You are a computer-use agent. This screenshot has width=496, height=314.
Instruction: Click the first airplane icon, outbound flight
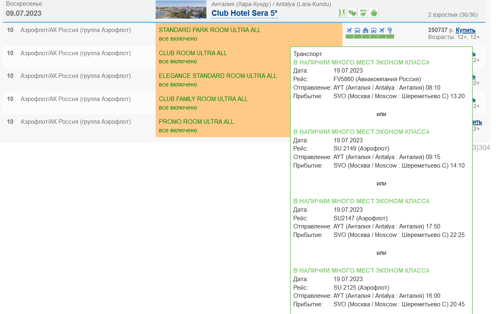349,30
